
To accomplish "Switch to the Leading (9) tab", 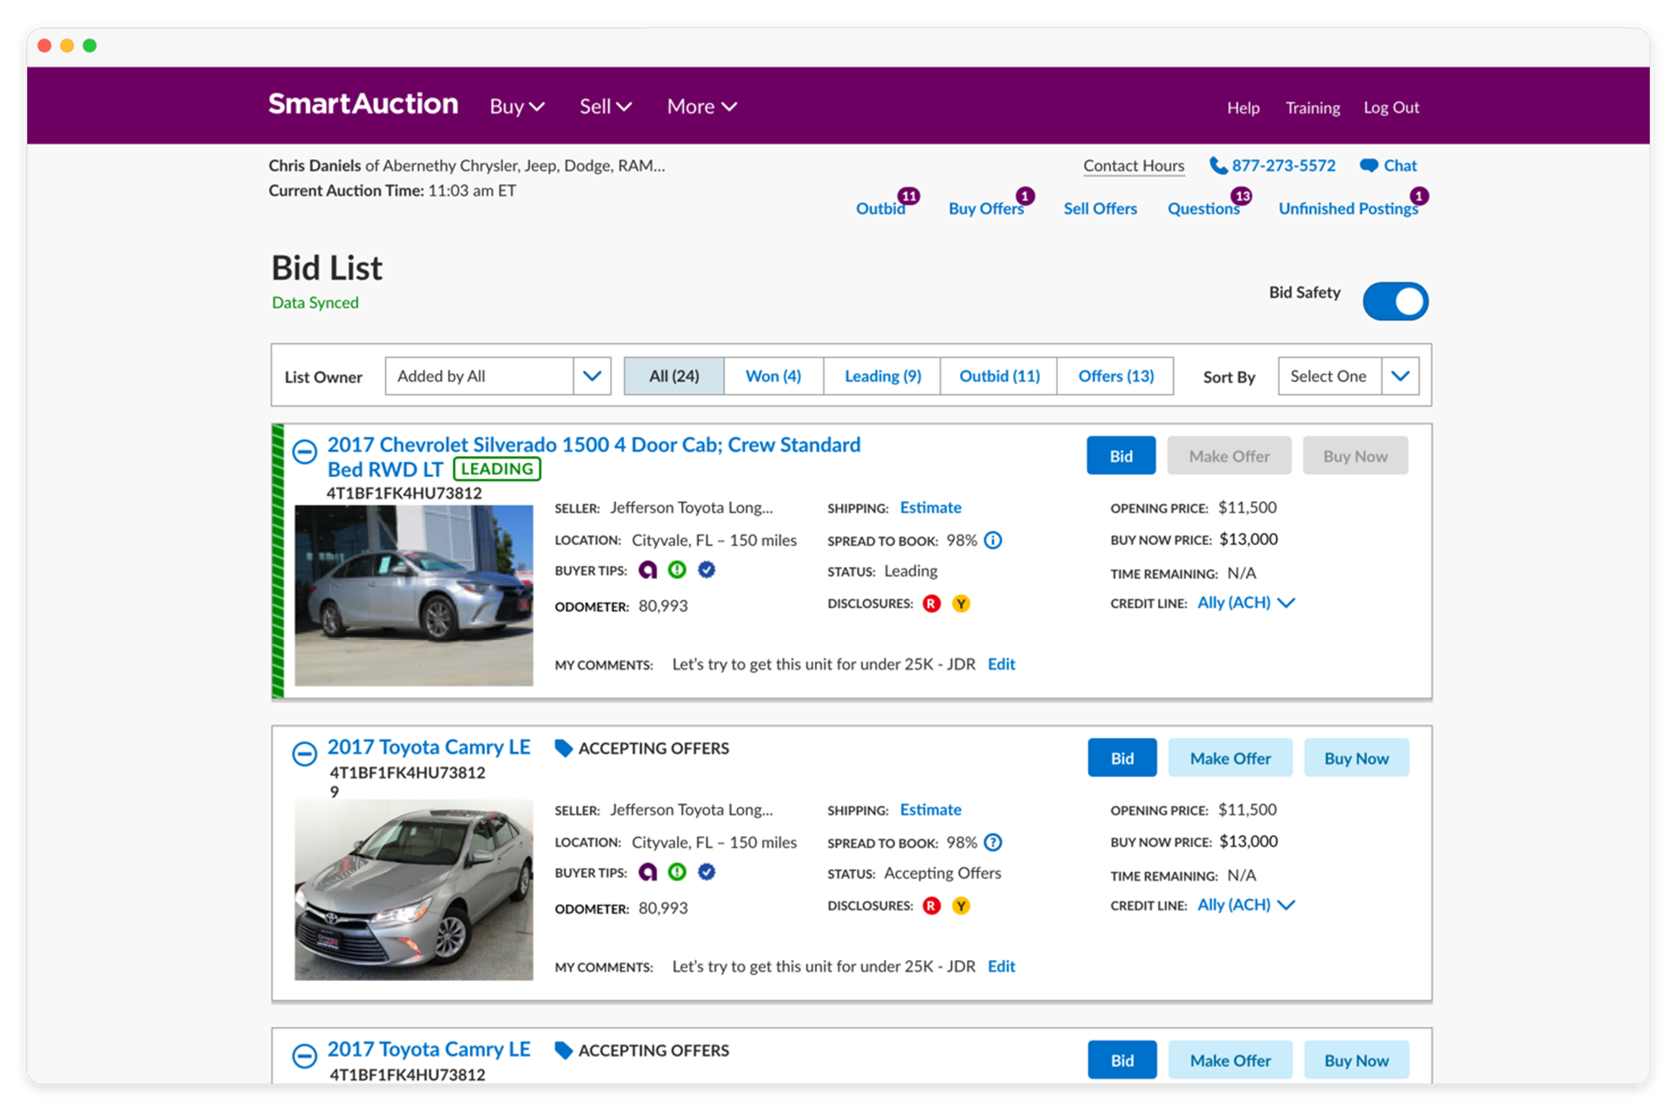I will [x=882, y=376].
